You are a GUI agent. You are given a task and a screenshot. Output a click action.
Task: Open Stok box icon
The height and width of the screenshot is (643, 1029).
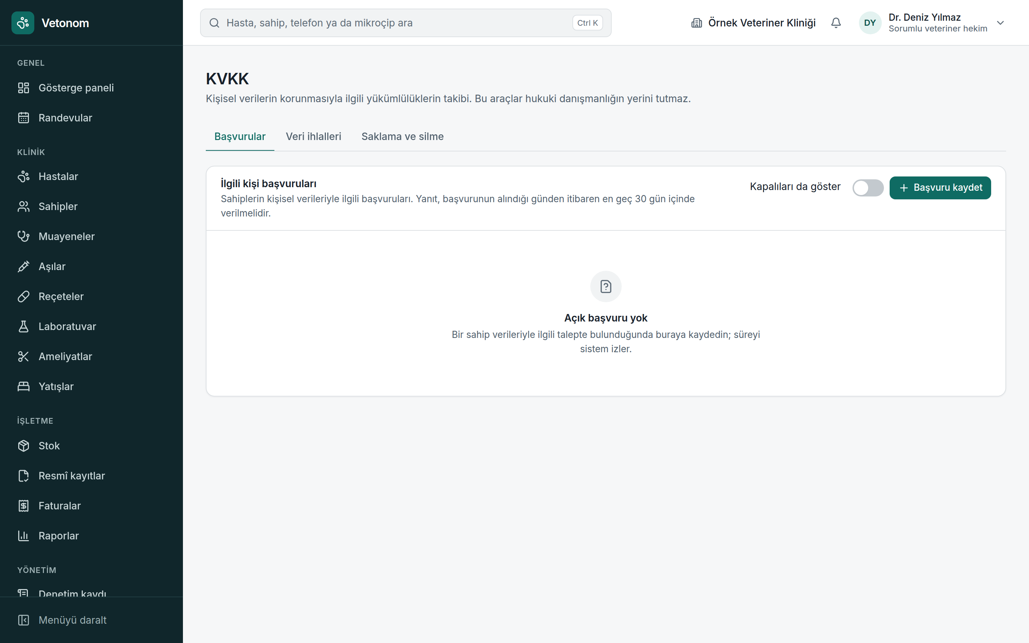coord(23,446)
